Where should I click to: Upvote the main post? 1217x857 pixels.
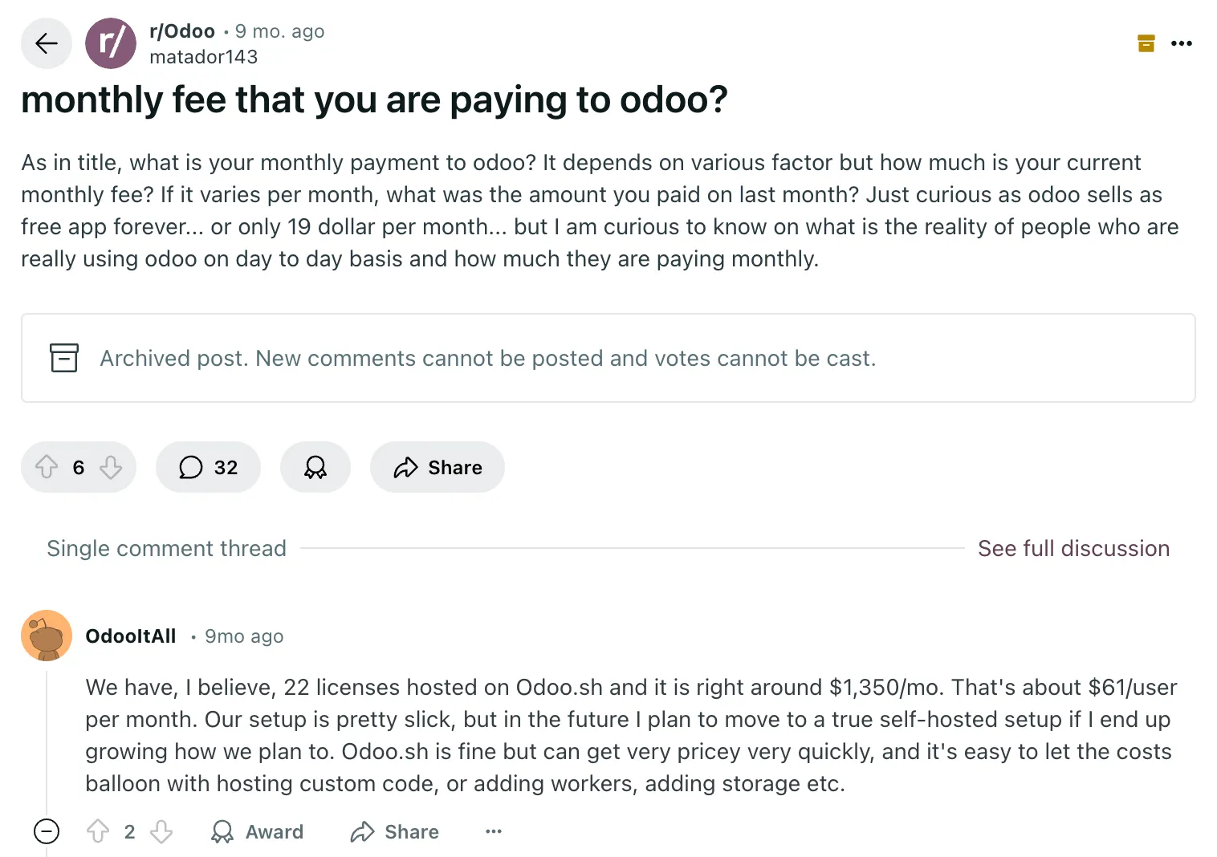(x=47, y=467)
